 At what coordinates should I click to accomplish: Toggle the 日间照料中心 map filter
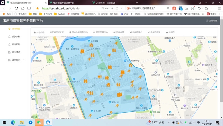tap(100, 32)
